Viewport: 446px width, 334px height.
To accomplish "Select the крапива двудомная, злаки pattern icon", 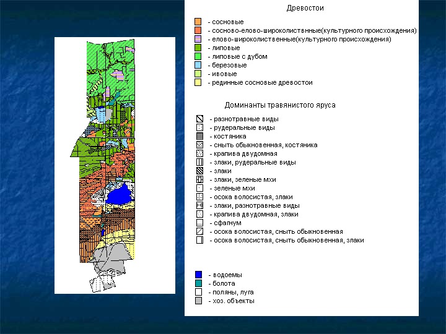I will [199, 214].
